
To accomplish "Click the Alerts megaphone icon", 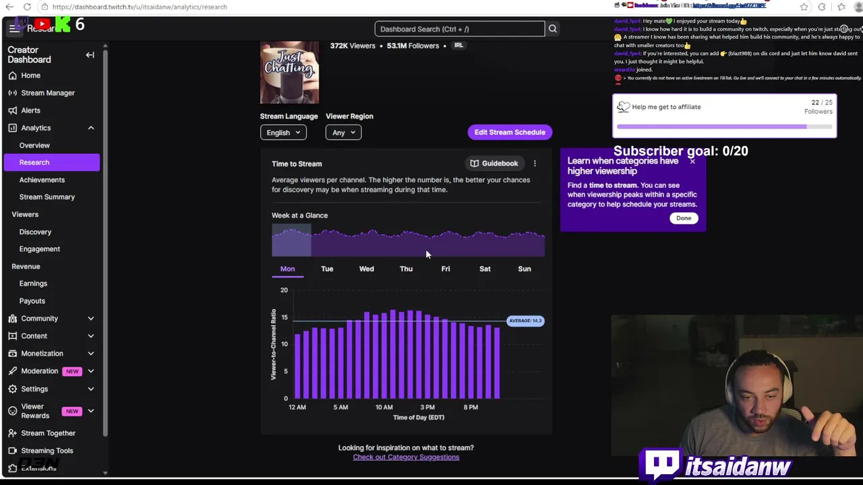I will pos(13,110).
